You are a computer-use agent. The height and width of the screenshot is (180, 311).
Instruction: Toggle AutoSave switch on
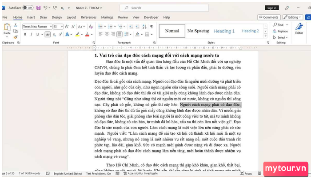pyautogui.click(x=28, y=8)
